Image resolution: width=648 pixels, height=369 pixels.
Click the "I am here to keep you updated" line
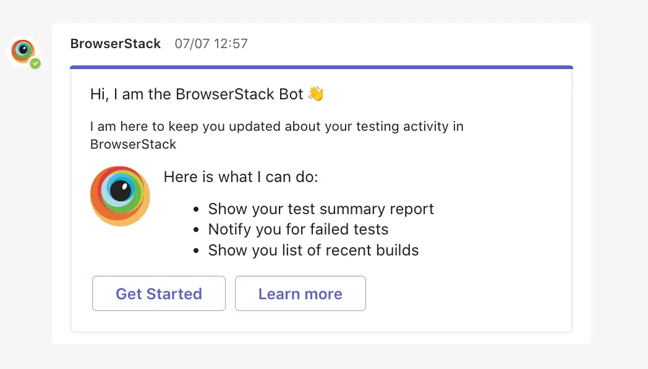coord(276,126)
